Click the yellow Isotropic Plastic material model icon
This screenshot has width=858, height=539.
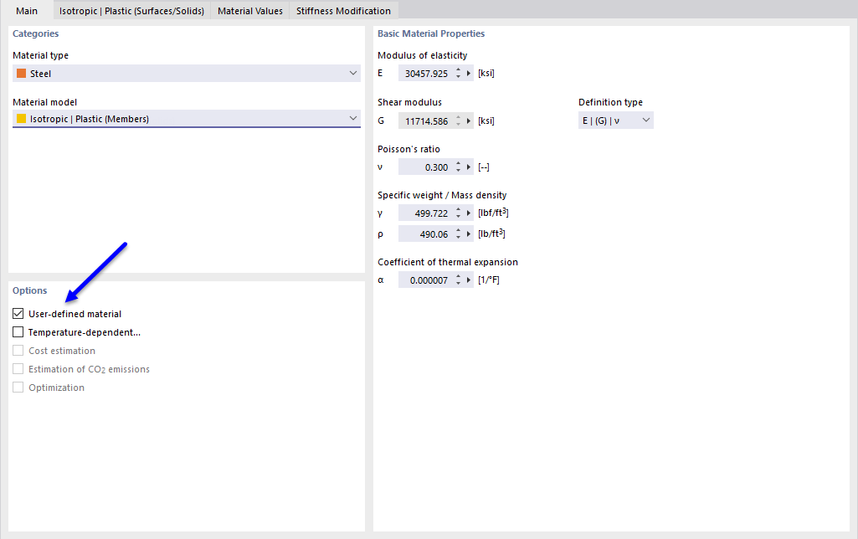point(23,118)
